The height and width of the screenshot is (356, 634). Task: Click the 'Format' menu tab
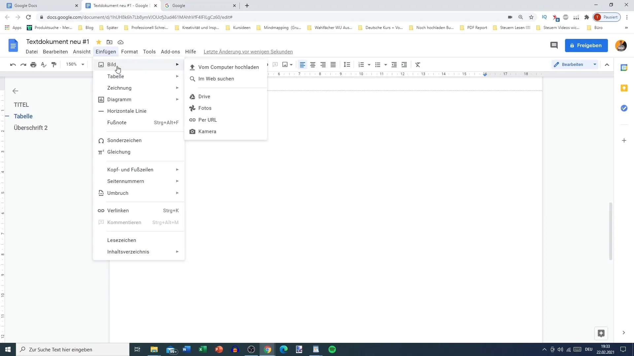[129, 52]
